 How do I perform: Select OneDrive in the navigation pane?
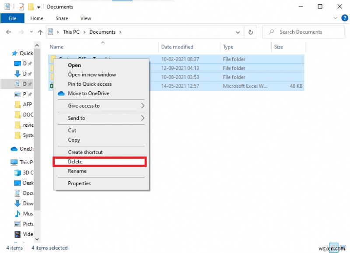[x=22, y=149]
